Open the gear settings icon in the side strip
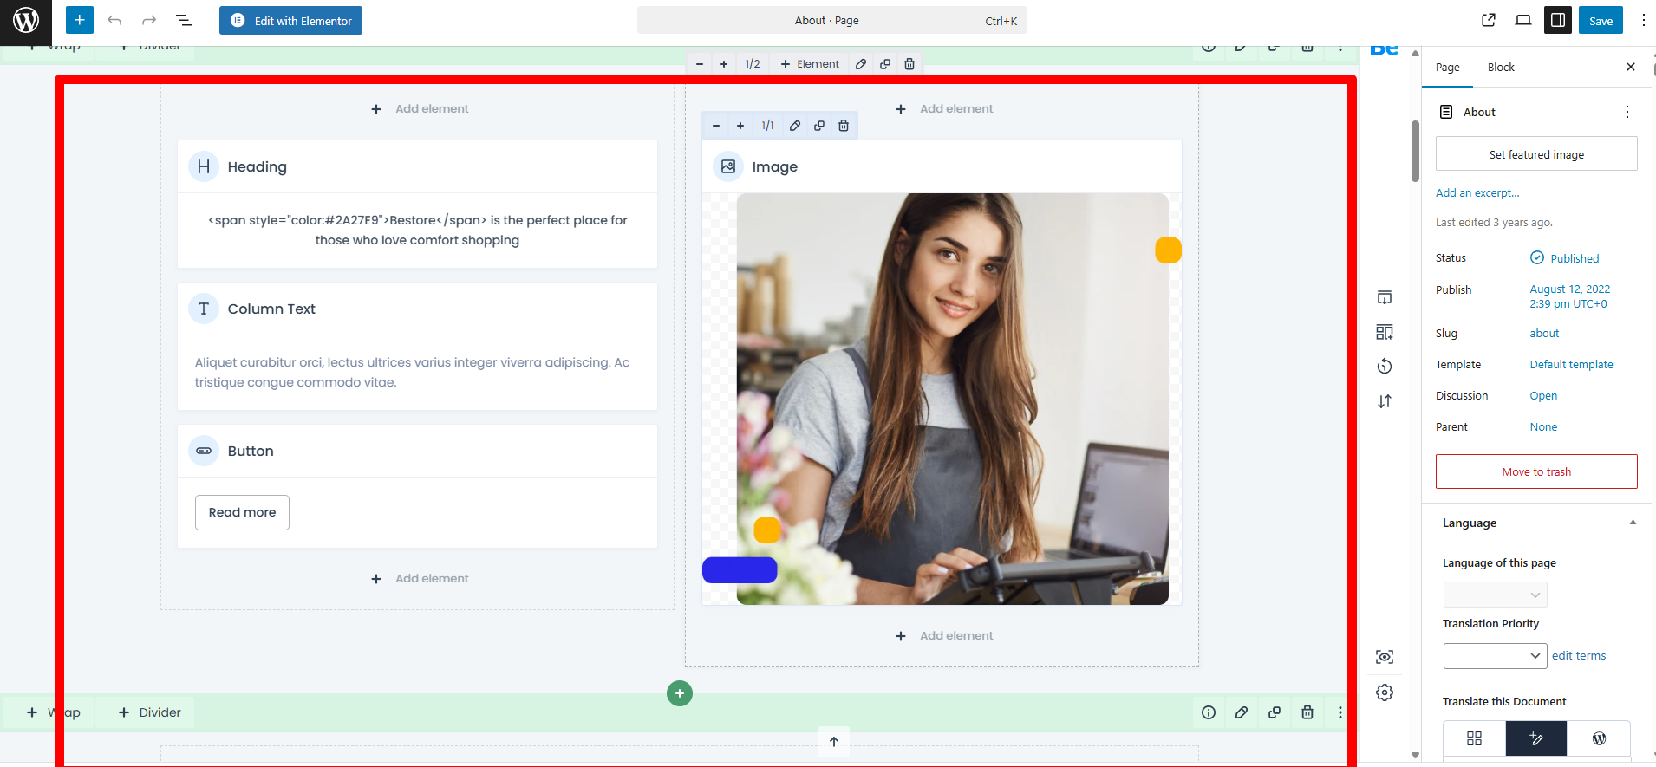This screenshot has width=1656, height=767. pyautogui.click(x=1385, y=692)
